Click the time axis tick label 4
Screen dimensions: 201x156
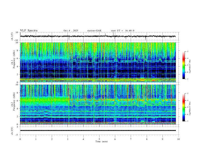tap(83, 139)
